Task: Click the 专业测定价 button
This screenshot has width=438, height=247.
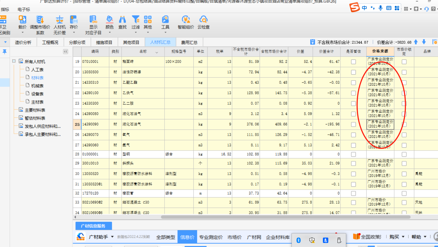Action: (x=211, y=237)
